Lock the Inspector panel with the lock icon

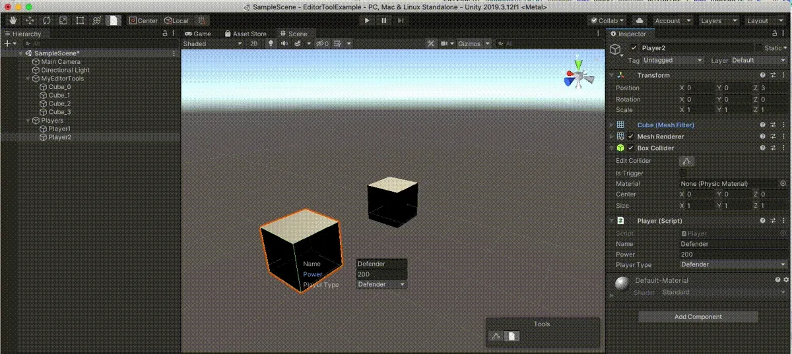click(776, 34)
